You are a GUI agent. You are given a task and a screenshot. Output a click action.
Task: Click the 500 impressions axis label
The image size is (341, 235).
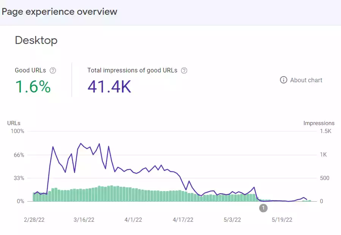tap(324, 178)
